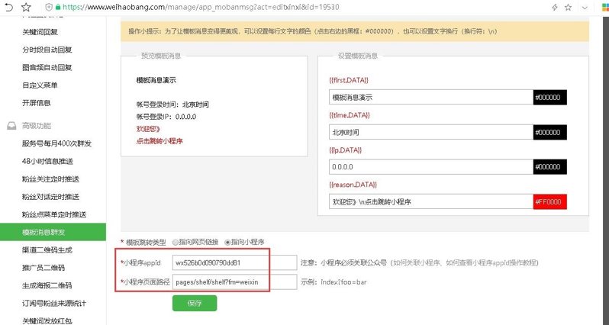Viewport: 609px width, 325px height.
Task: Open the black color swatch for ip.DATA
Action: pyautogui.click(x=550, y=167)
